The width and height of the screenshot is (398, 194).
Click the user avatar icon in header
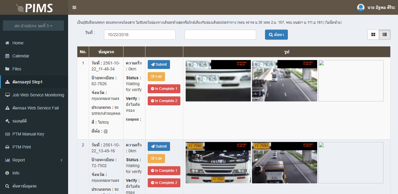[x=361, y=7]
